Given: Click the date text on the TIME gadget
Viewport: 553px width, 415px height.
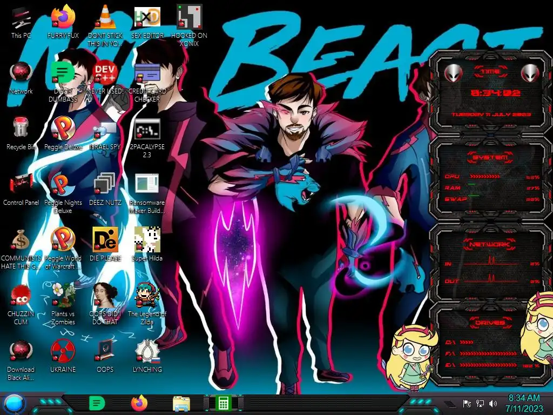Looking at the screenshot, I should click(491, 115).
